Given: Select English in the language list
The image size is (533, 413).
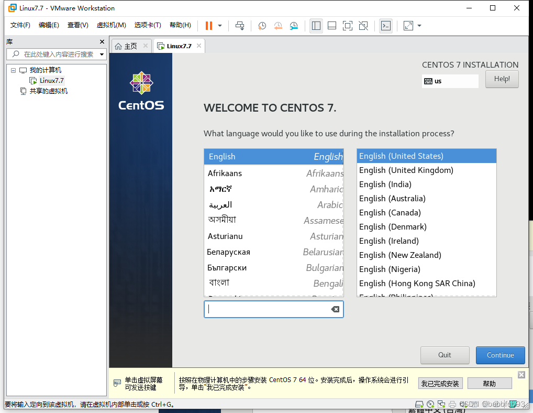Looking at the screenshot, I should point(274,157).
